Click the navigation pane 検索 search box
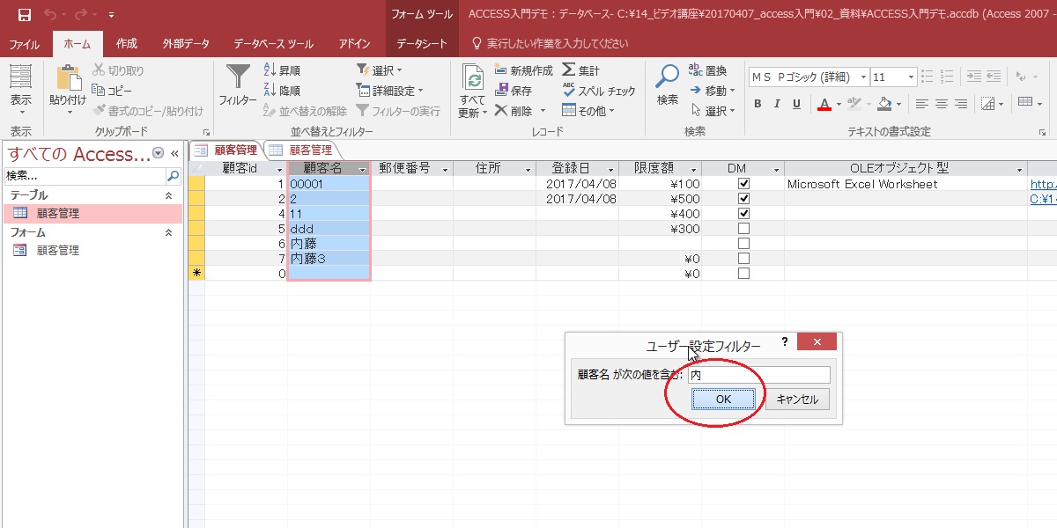Image resolution: width=1057 pixels, height=528 pixels. (85, 176)
